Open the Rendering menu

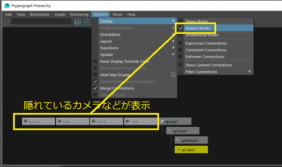[79, 14]
